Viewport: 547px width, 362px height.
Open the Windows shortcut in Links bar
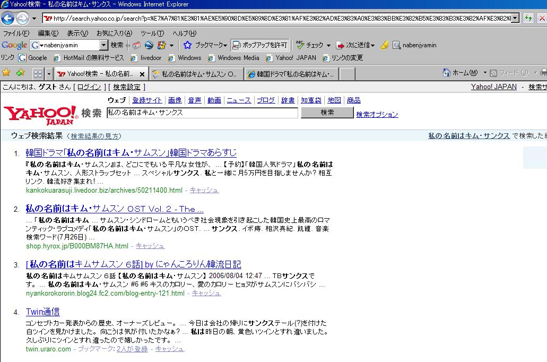pyautogui.click(x=185, y=58)
